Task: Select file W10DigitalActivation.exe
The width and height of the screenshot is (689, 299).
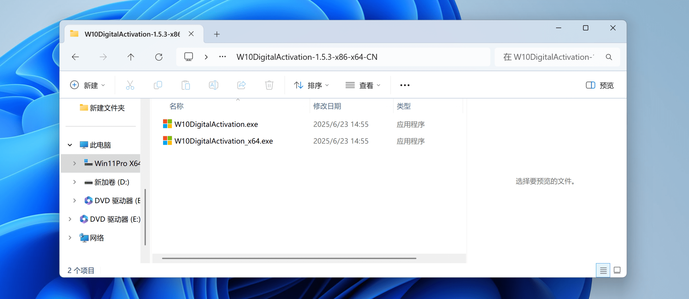Action: point(216,124)
